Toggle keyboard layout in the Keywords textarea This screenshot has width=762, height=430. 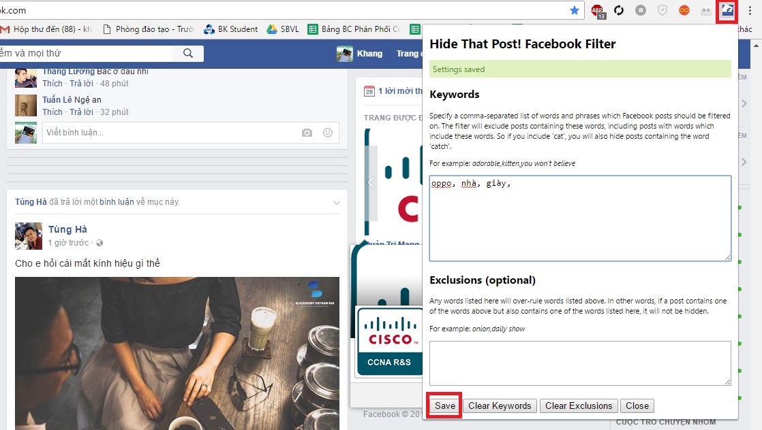pyautogui.click(x=579, y=218)
